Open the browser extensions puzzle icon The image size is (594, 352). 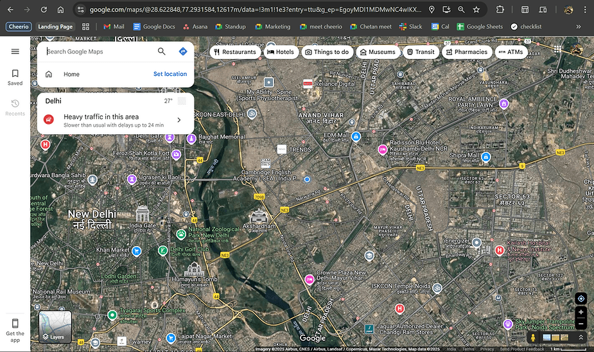click(x=500, y=10)
